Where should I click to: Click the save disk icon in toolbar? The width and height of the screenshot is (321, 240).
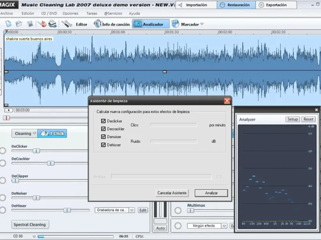click(30, 24)
